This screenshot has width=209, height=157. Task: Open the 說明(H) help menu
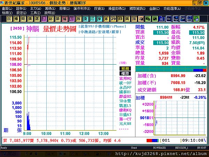click(50, 13)
